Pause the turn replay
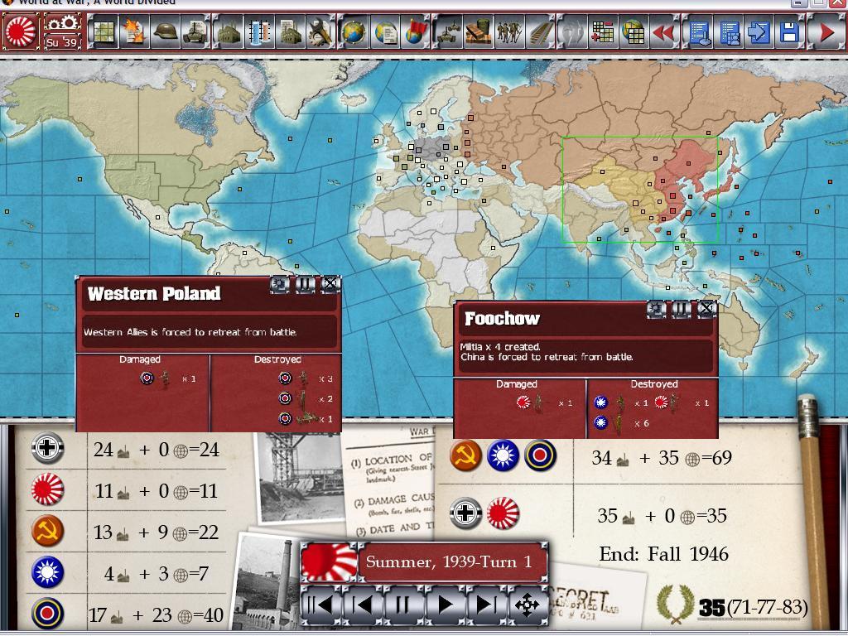Screen dimensions: 848x636 tap(403, 605)
